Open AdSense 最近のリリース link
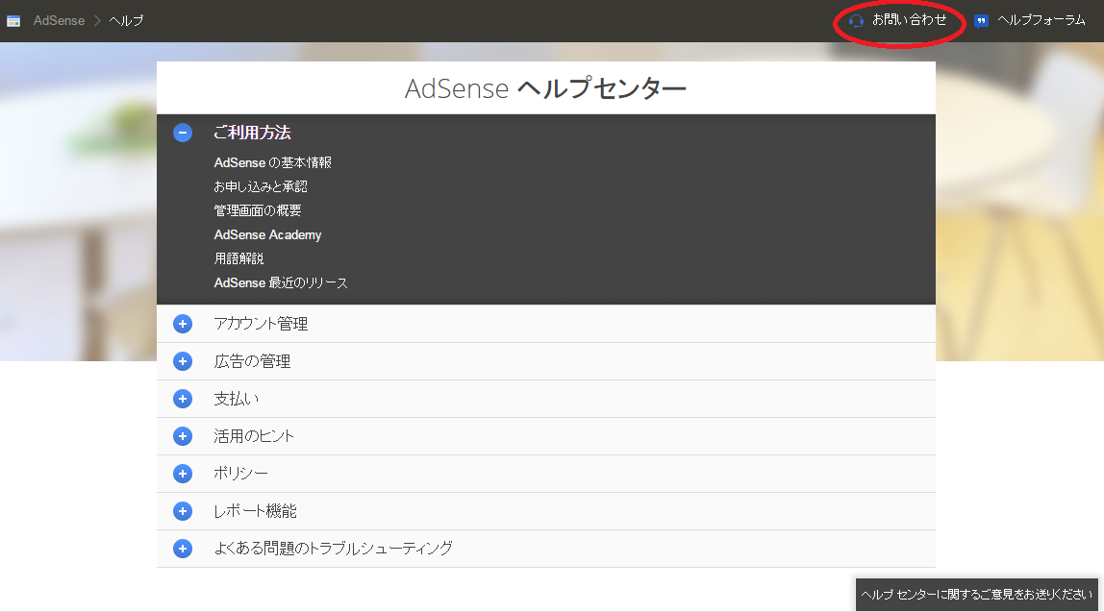This screenshot has width=1104, height=612. click(281, 282)
